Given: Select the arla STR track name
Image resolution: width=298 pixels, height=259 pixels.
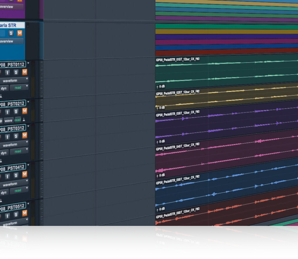Looking at the screenshot, I should coord(12,25).
